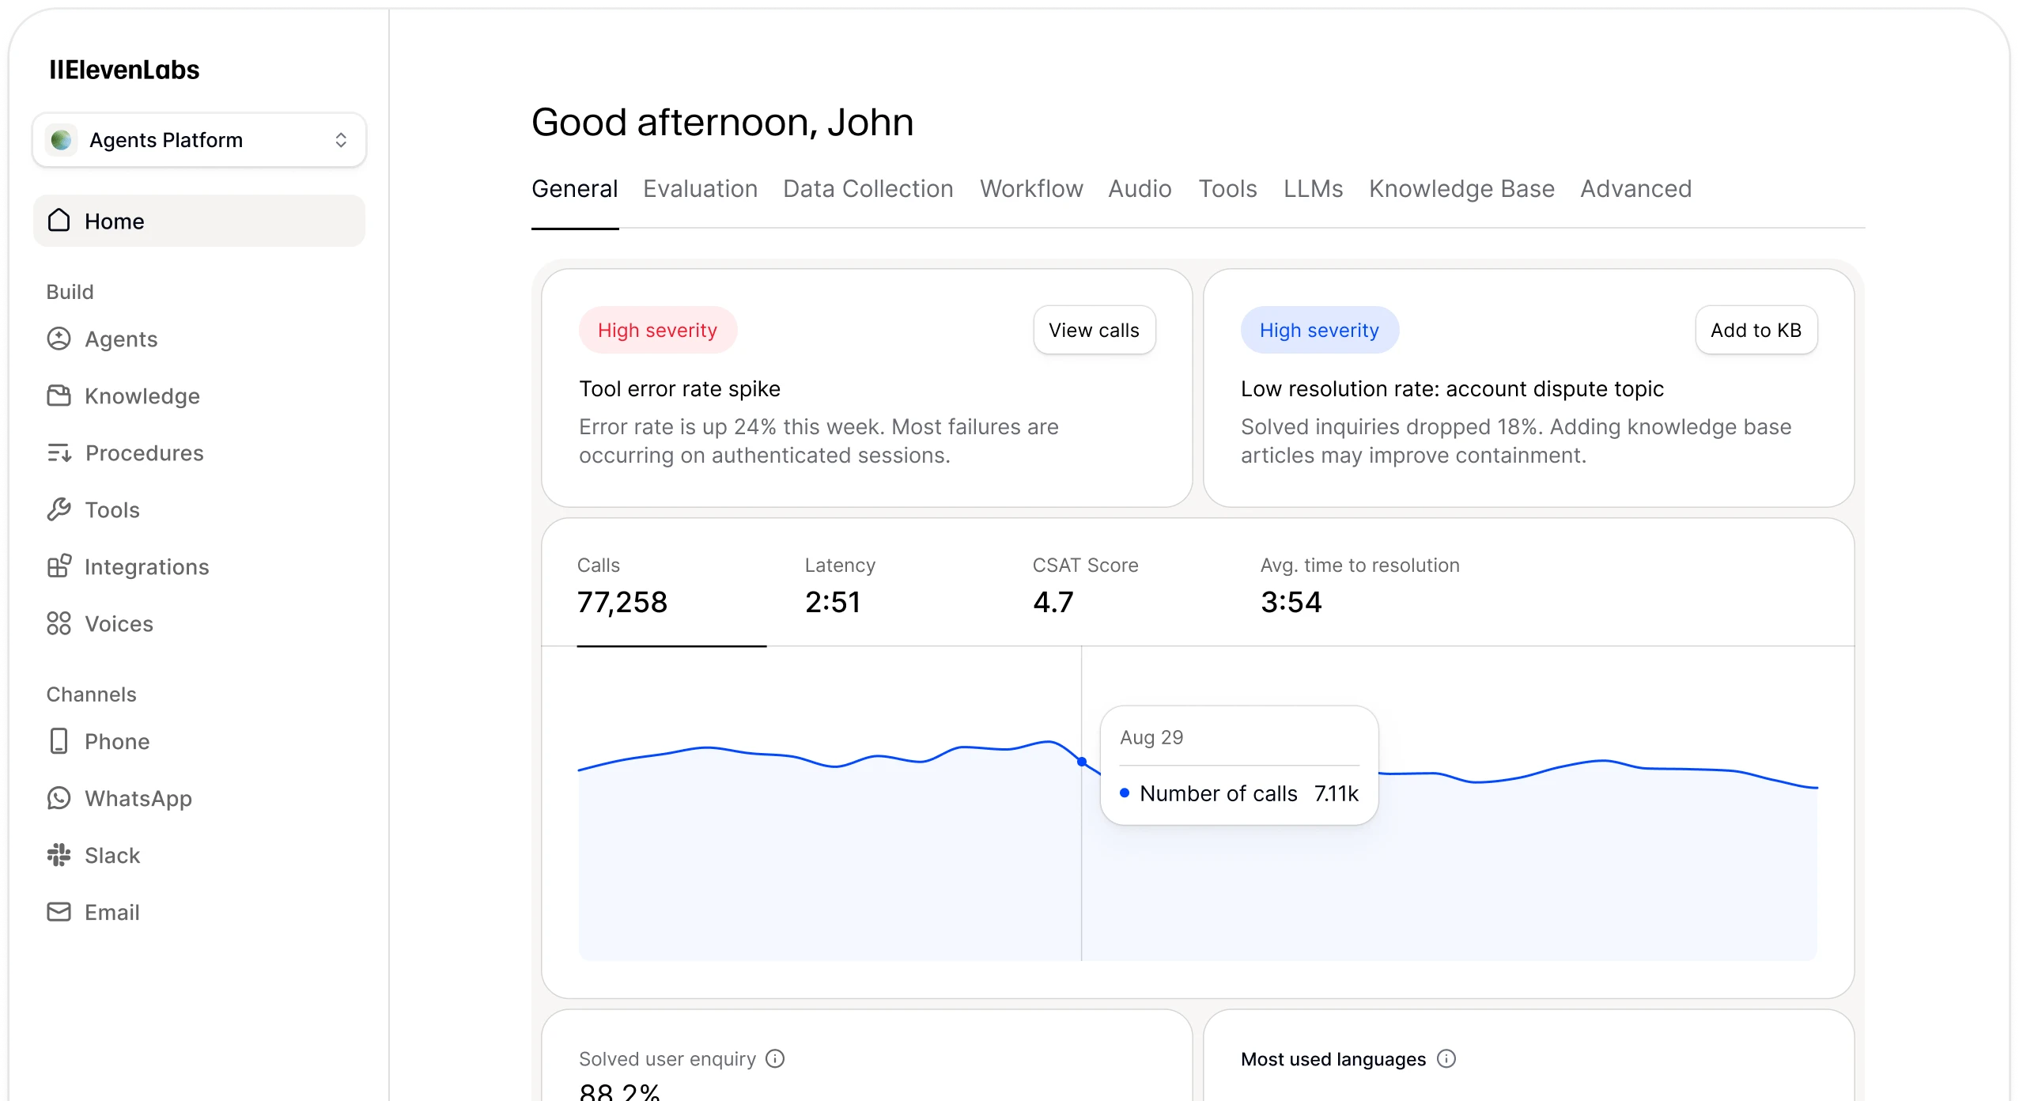The height and width of the screenshot is (1101, 2019).
Task: Click the Tool error rate spike title
Action: click(x=679, y=388)
